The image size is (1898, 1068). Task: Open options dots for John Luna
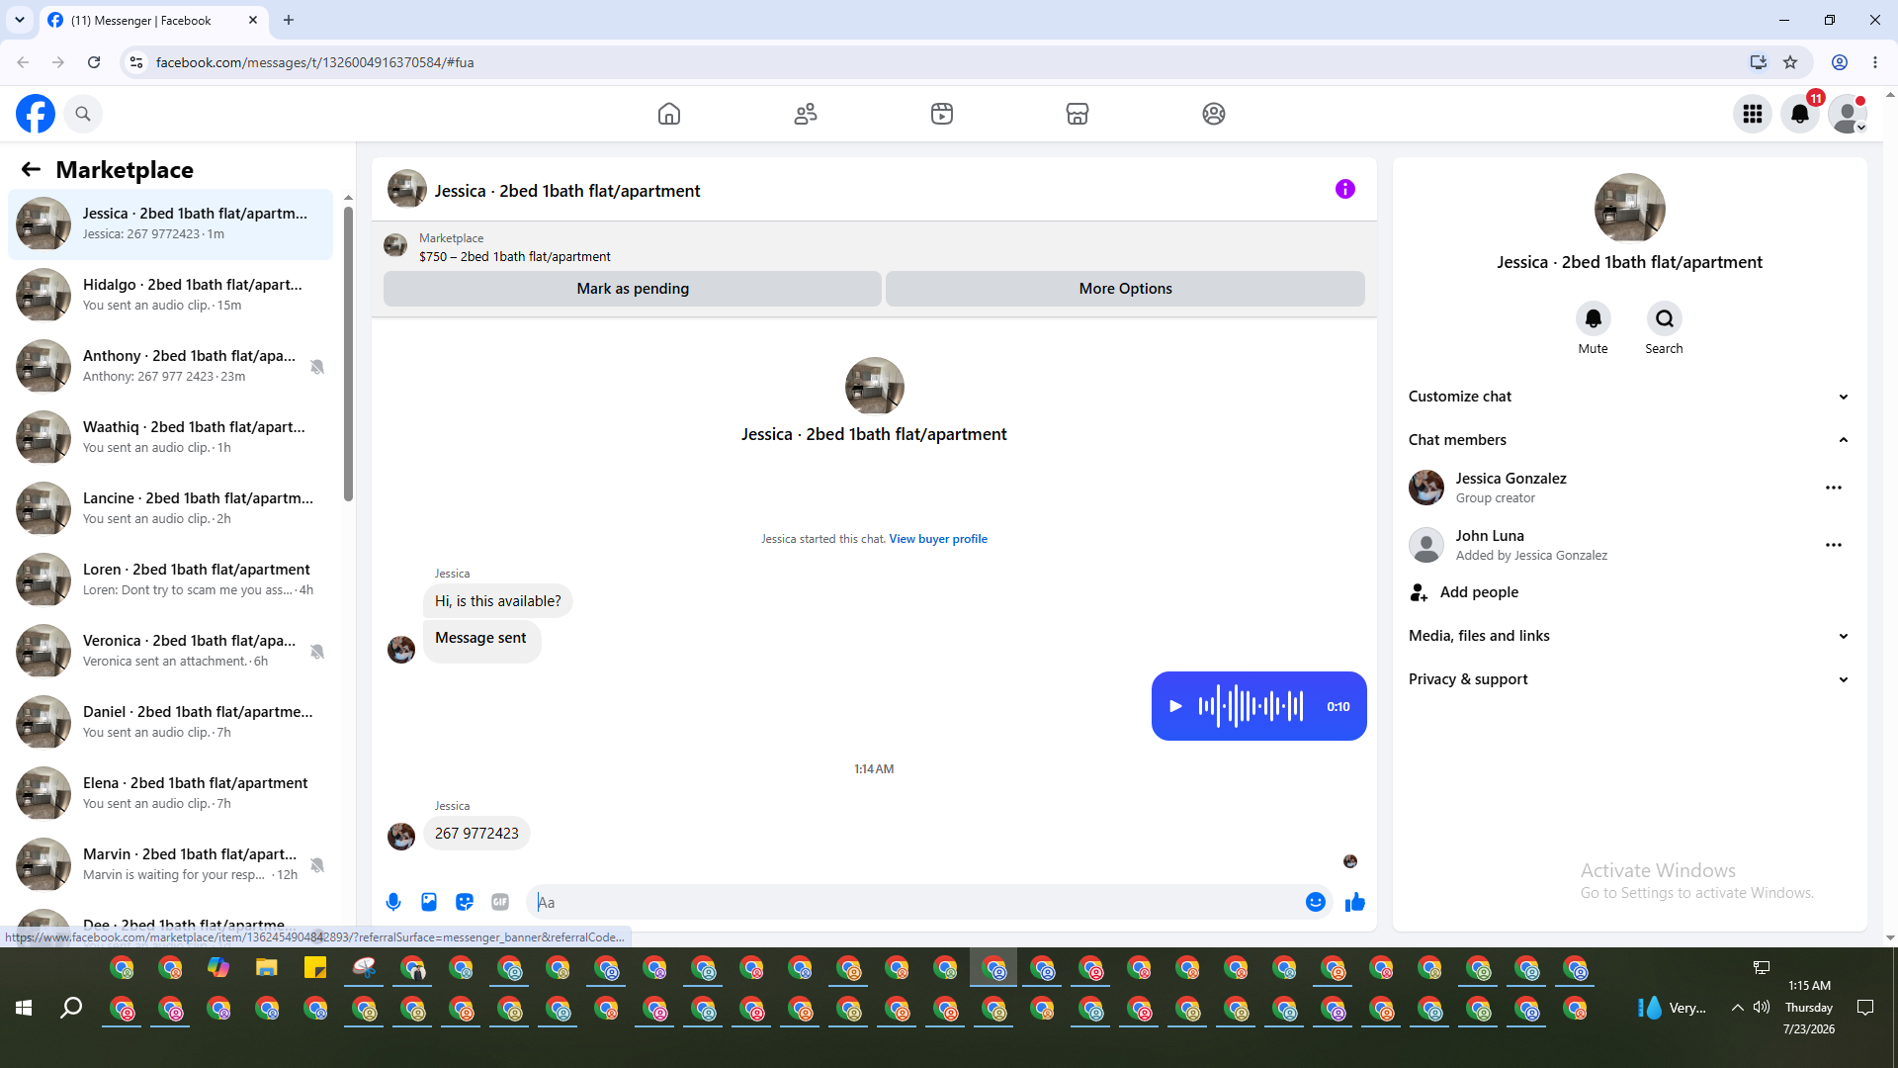point(1834,545)
